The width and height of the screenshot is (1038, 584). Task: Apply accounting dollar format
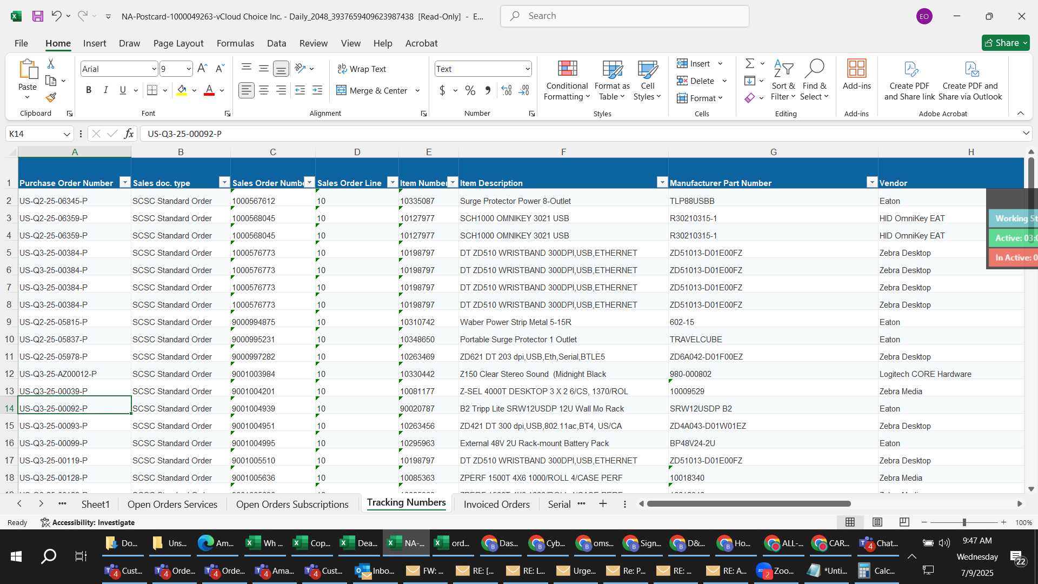(442, 90)
